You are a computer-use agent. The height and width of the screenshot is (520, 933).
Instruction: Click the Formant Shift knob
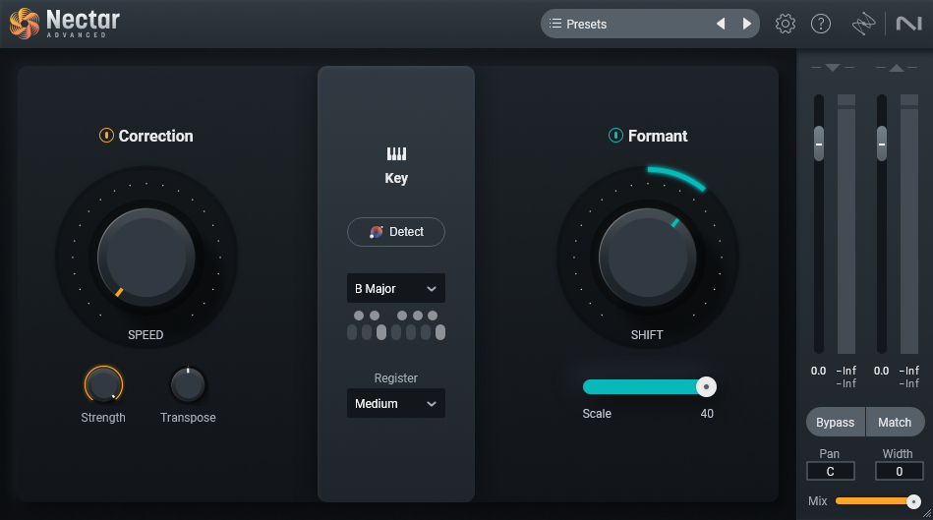(647, 257)
